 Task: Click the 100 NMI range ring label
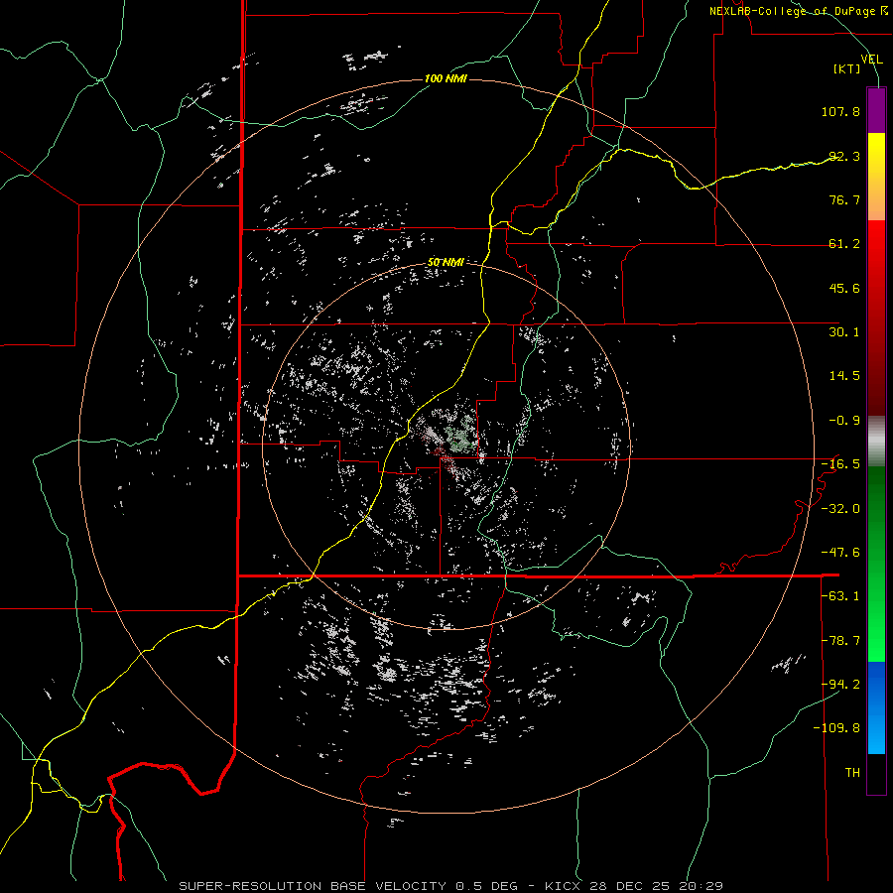pyautogui.click(x=446, y=78)
